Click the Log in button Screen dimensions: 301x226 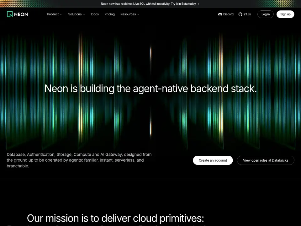(x=266, y=14)
